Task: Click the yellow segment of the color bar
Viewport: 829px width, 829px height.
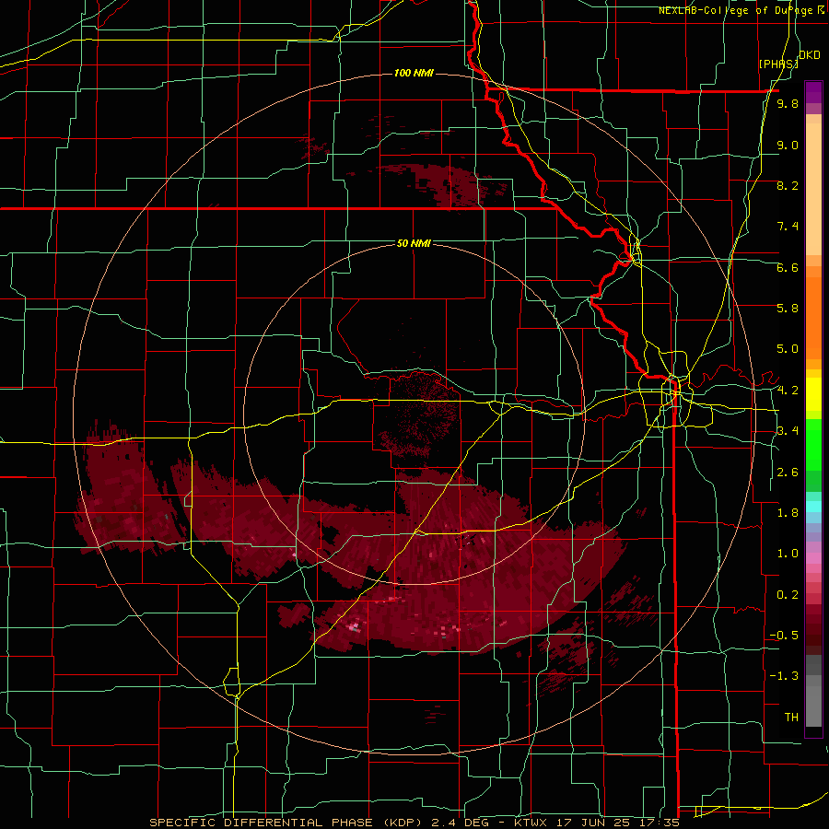Action: (813, 394)
